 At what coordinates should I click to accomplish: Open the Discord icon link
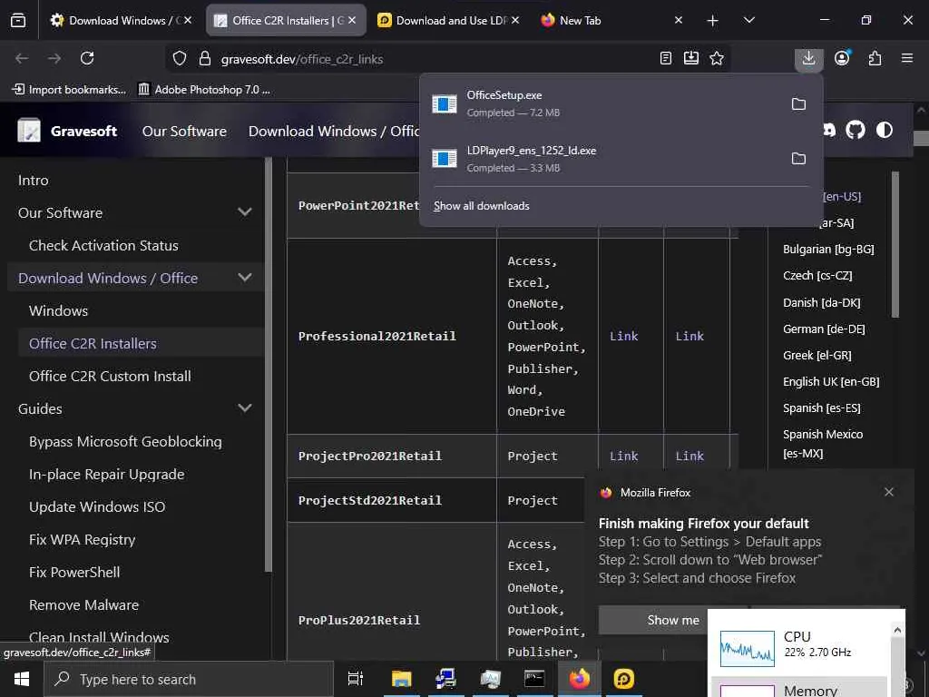coord(829,130)
